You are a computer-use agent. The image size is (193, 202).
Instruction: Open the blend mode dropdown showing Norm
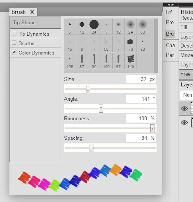click(187, 95)
